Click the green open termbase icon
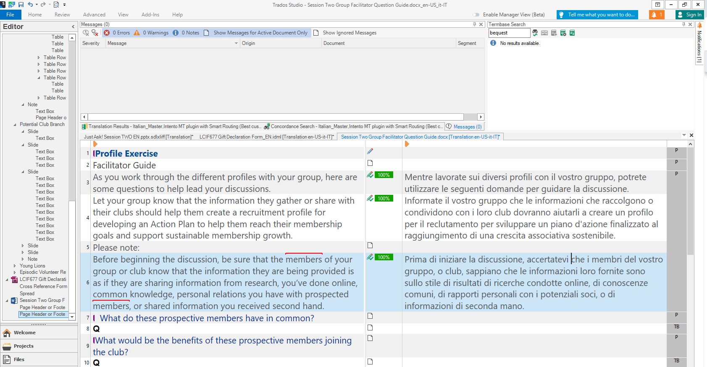The image size is (707, 367). 572,33
